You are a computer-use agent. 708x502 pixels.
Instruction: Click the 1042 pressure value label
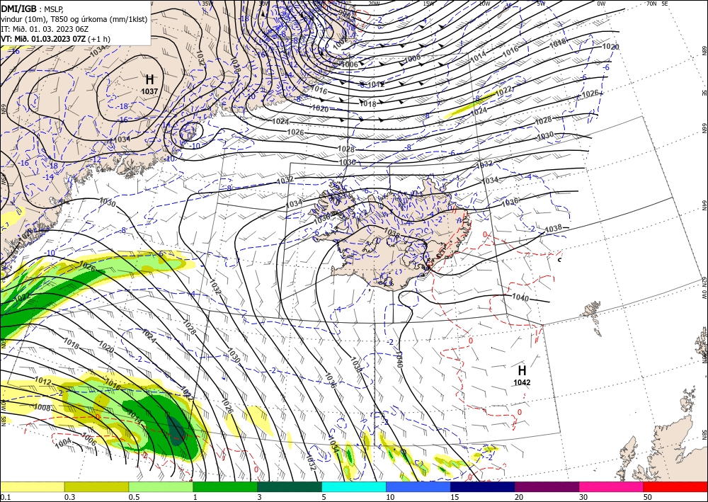click(522, 383)
